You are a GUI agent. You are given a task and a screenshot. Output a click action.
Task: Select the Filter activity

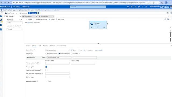(15, 29)
